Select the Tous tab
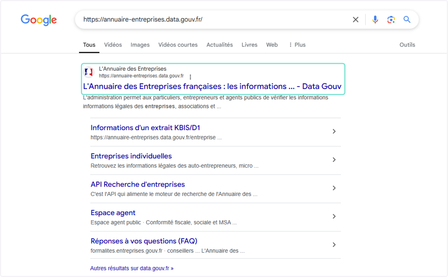 pos(89,45)
